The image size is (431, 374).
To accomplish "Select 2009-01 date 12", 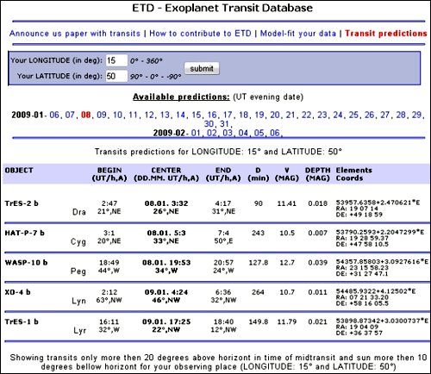I will point(149,115).
